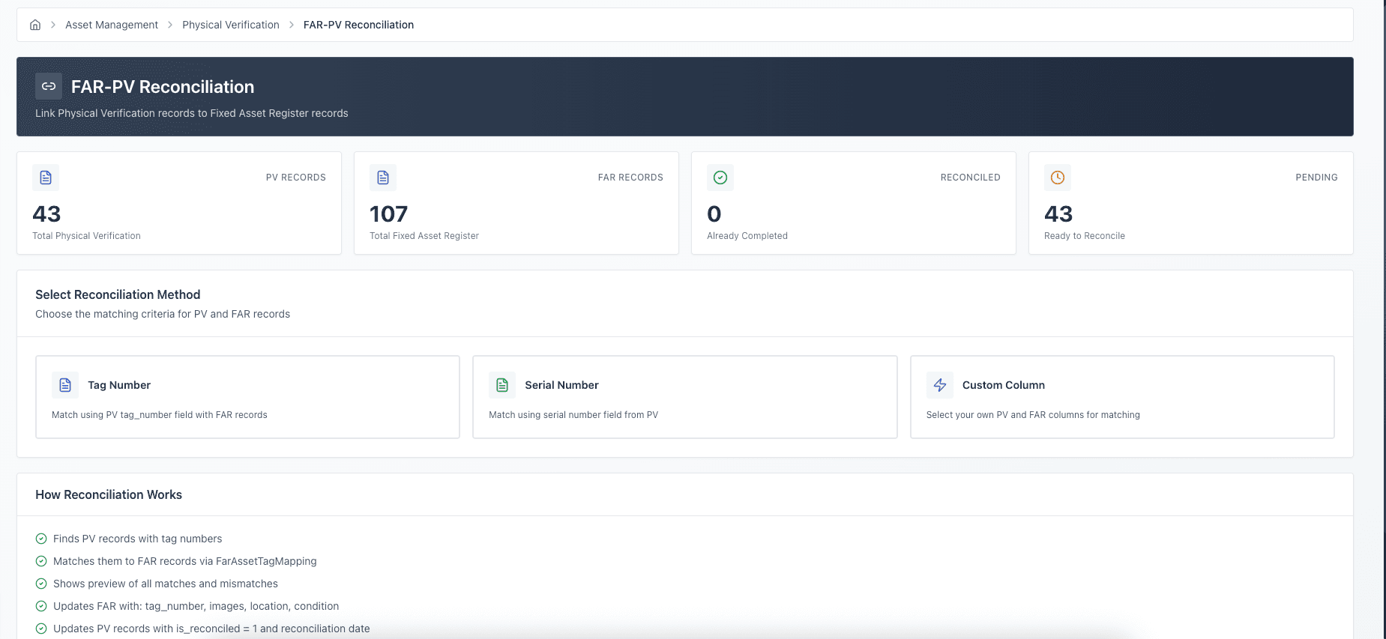This screenshot has width=1386, height=639.
Task: Click the home icon in breadcrumb
Action: tap(35, 25)
